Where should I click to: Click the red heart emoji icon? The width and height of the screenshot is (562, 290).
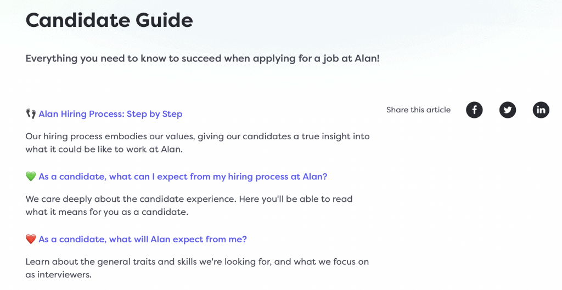point(31,239)
